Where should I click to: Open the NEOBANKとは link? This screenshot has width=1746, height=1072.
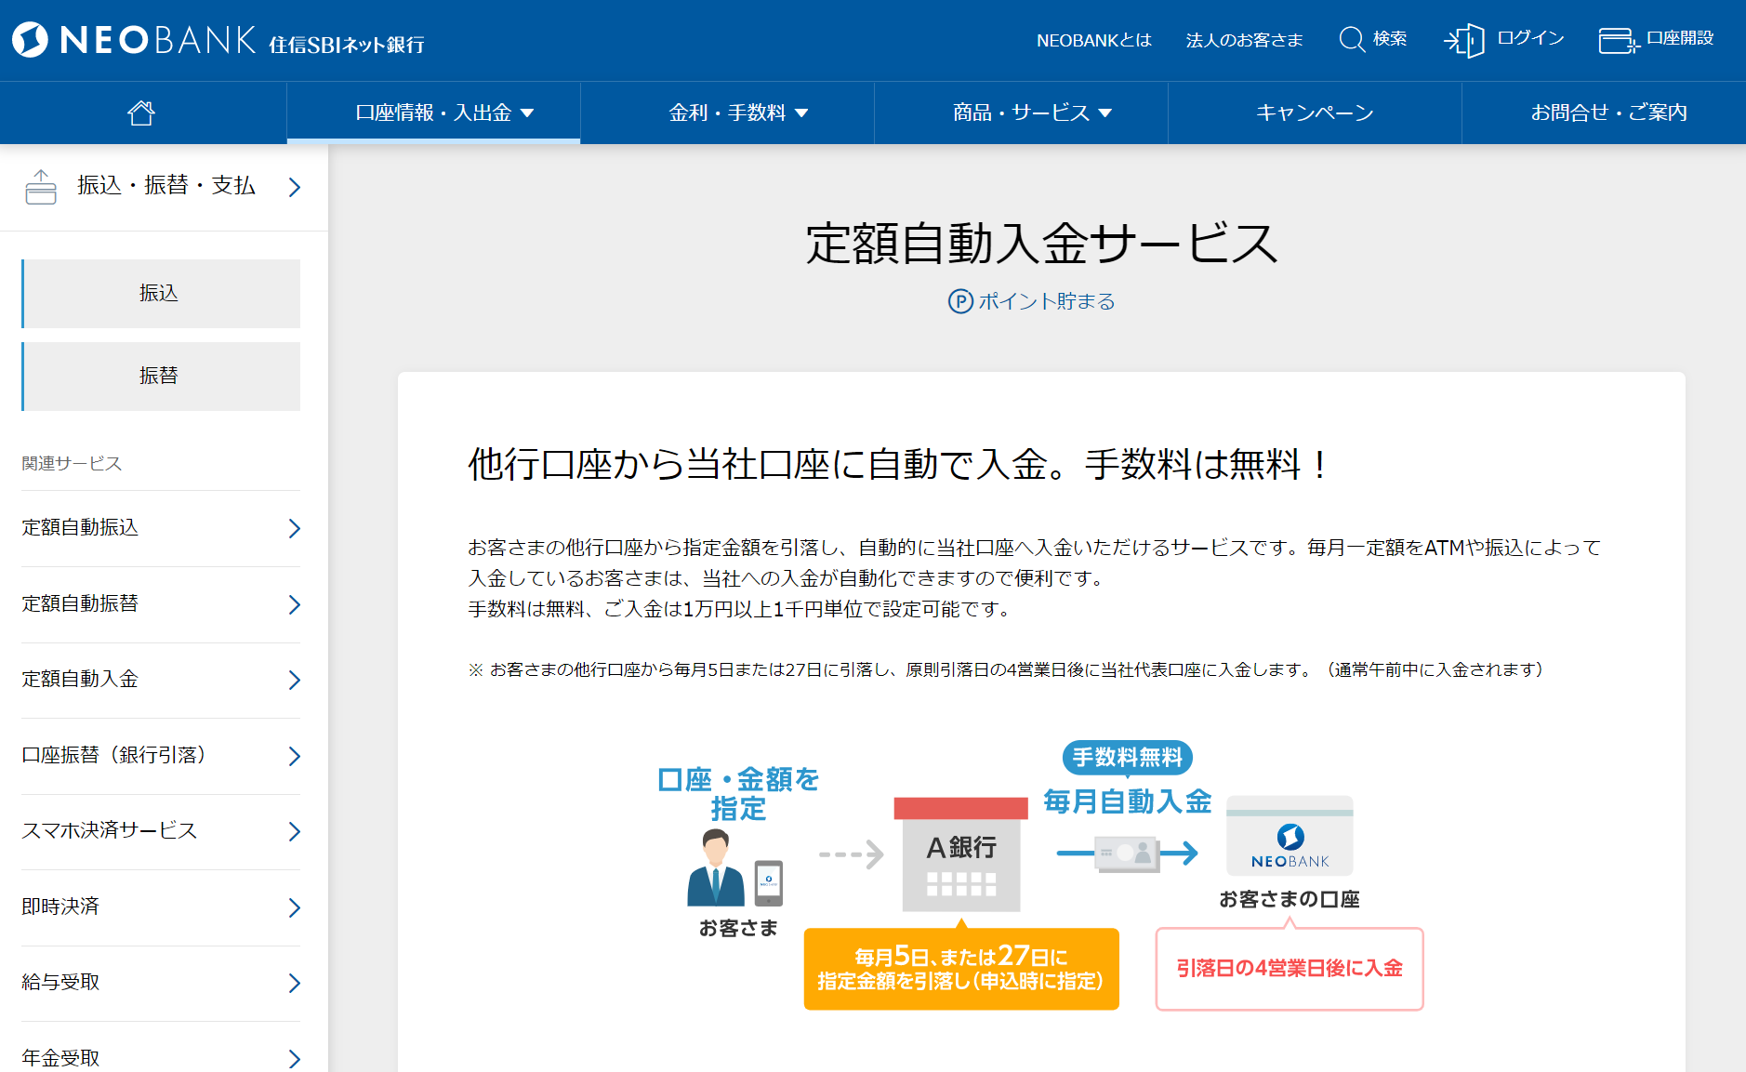(1093, 40)
